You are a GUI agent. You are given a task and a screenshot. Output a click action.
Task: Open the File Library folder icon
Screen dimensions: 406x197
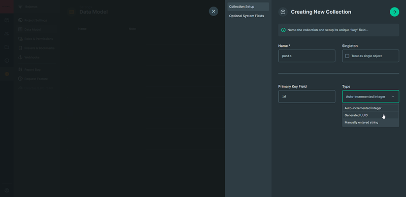coord(7,47)
